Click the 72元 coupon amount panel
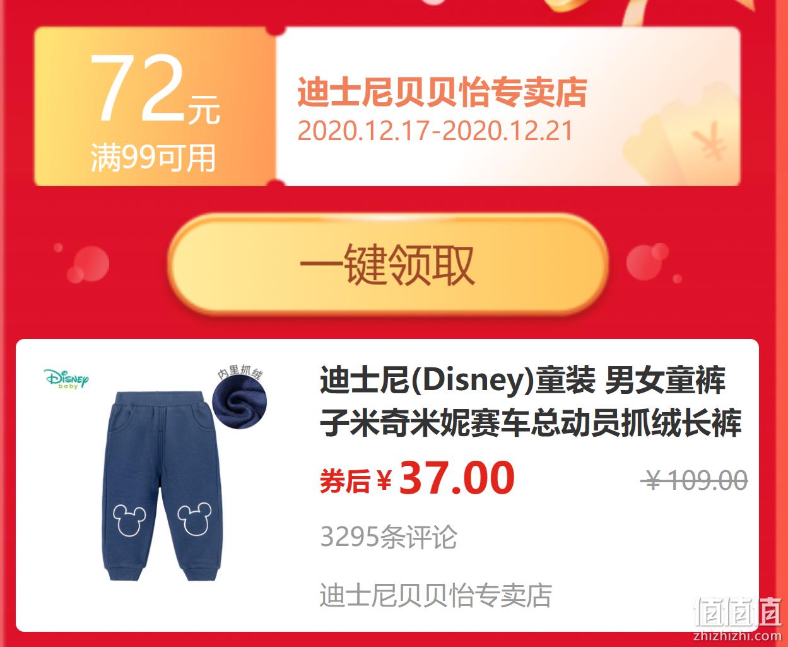The height and width of the screenshot is (647, 788). pos(155,107)
